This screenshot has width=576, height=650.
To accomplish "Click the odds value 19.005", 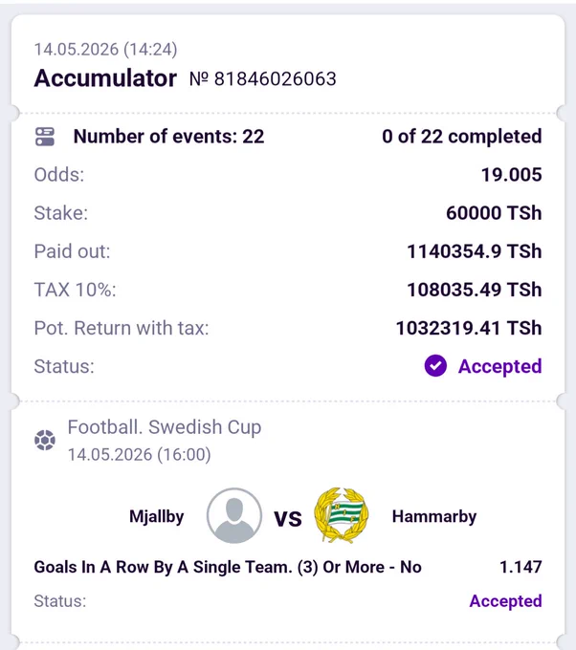I will point(511,175).
